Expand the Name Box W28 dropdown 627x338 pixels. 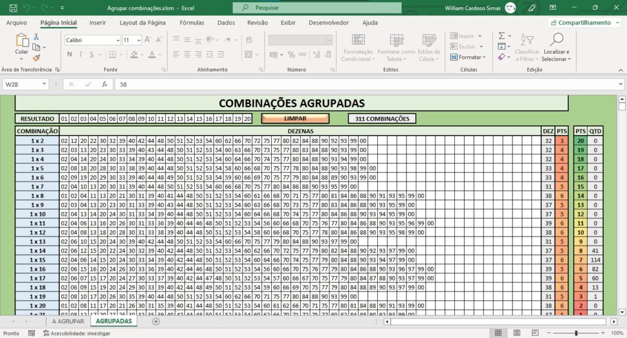click(x=44, y=84)
